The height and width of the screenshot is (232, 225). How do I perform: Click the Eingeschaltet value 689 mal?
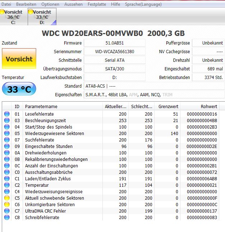click(208, 69)
